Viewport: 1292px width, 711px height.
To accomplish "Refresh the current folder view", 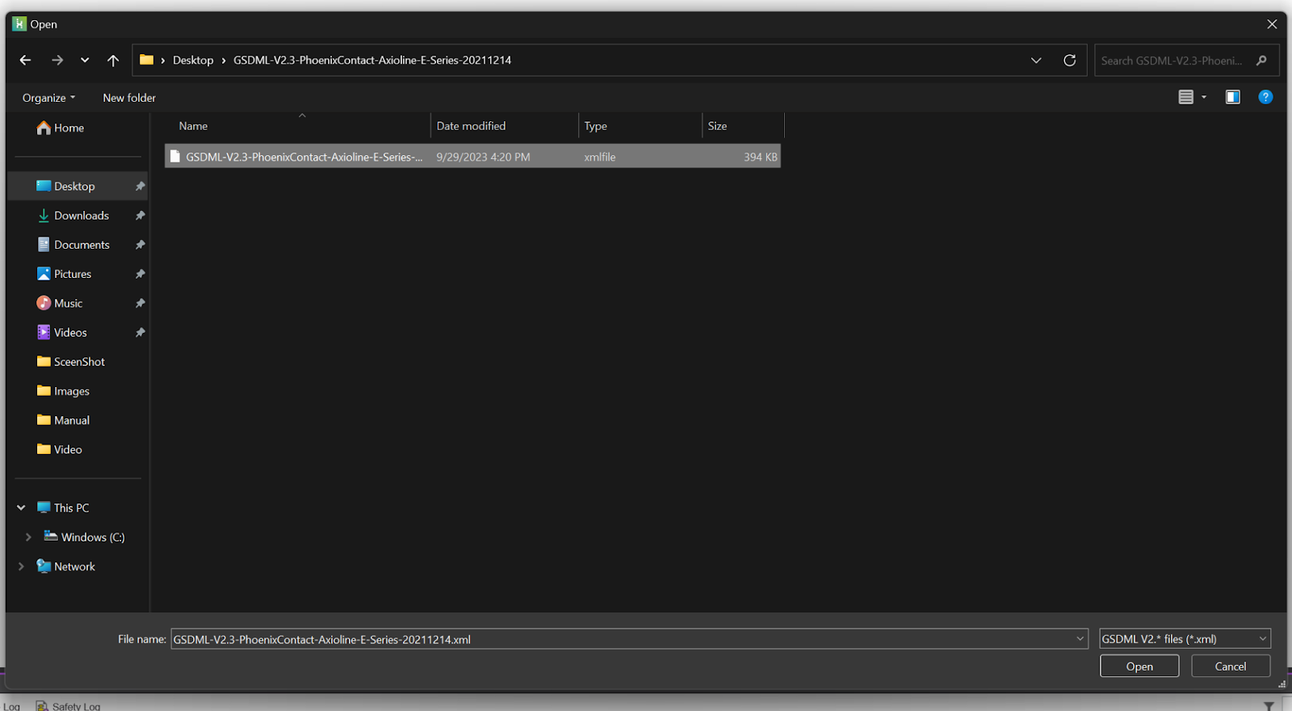I will (x=1070, y=60).
